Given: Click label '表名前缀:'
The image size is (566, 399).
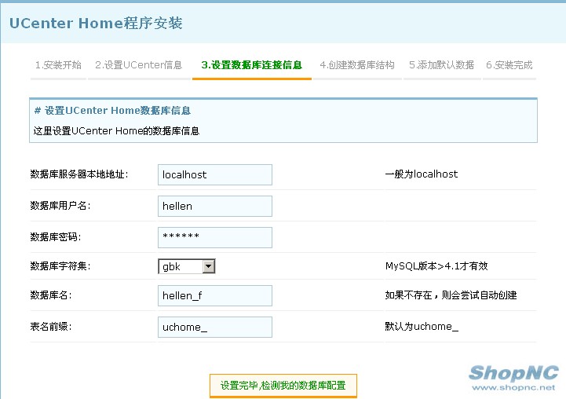Looking at the screenshot, I should (x=51, y=327).
